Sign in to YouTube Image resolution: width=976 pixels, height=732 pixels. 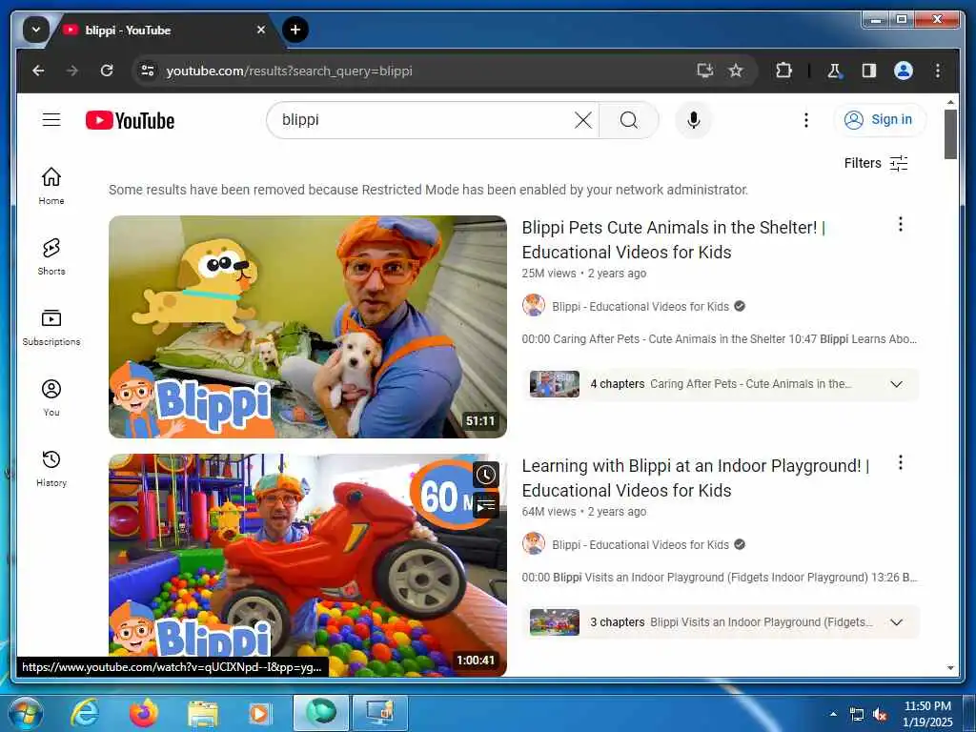click(x=879, y=119)
